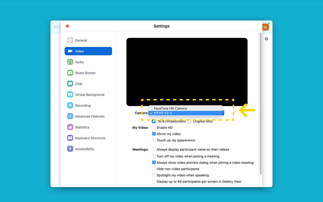Image resolution: width=323 pixels, height=202 pixels.
Task: Open Virtual Background settings
Action: point(88,94)
